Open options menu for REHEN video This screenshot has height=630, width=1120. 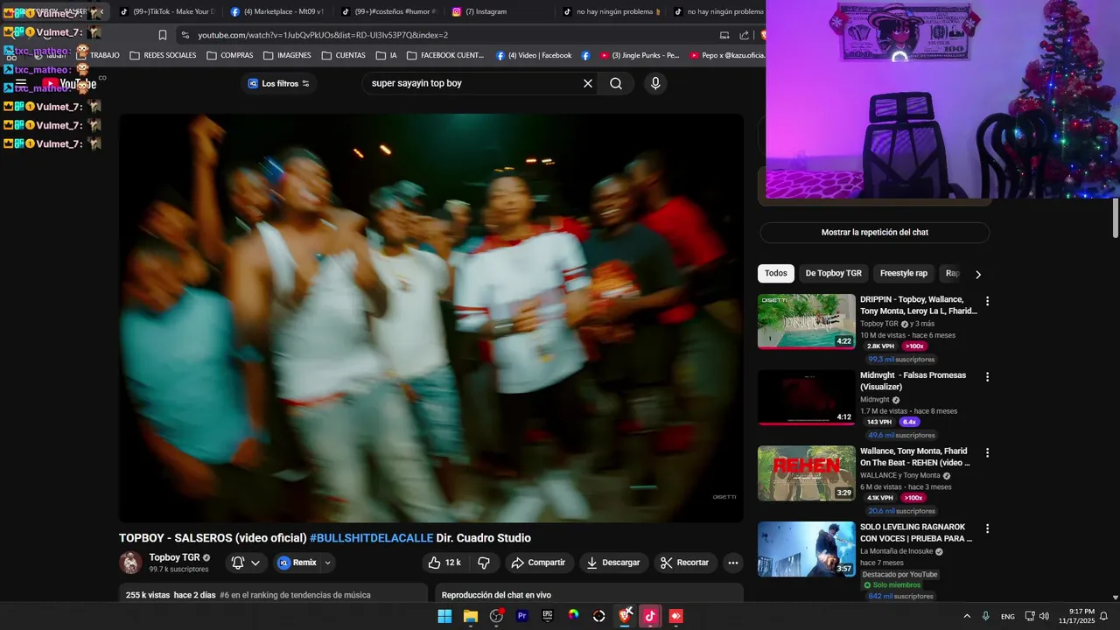point(987,453)
